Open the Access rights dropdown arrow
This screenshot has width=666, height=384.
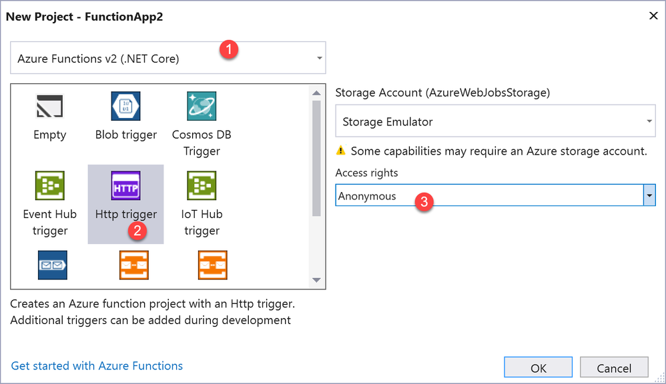[x=649, y=196]
